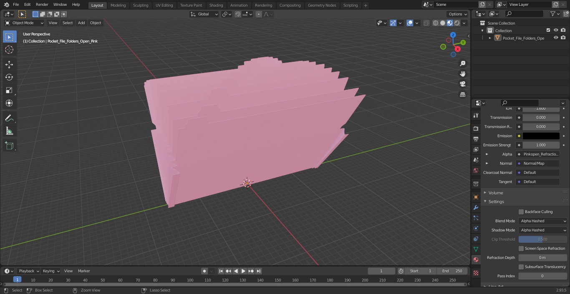Open the Marker menu in timeline

tap(84, 271)
